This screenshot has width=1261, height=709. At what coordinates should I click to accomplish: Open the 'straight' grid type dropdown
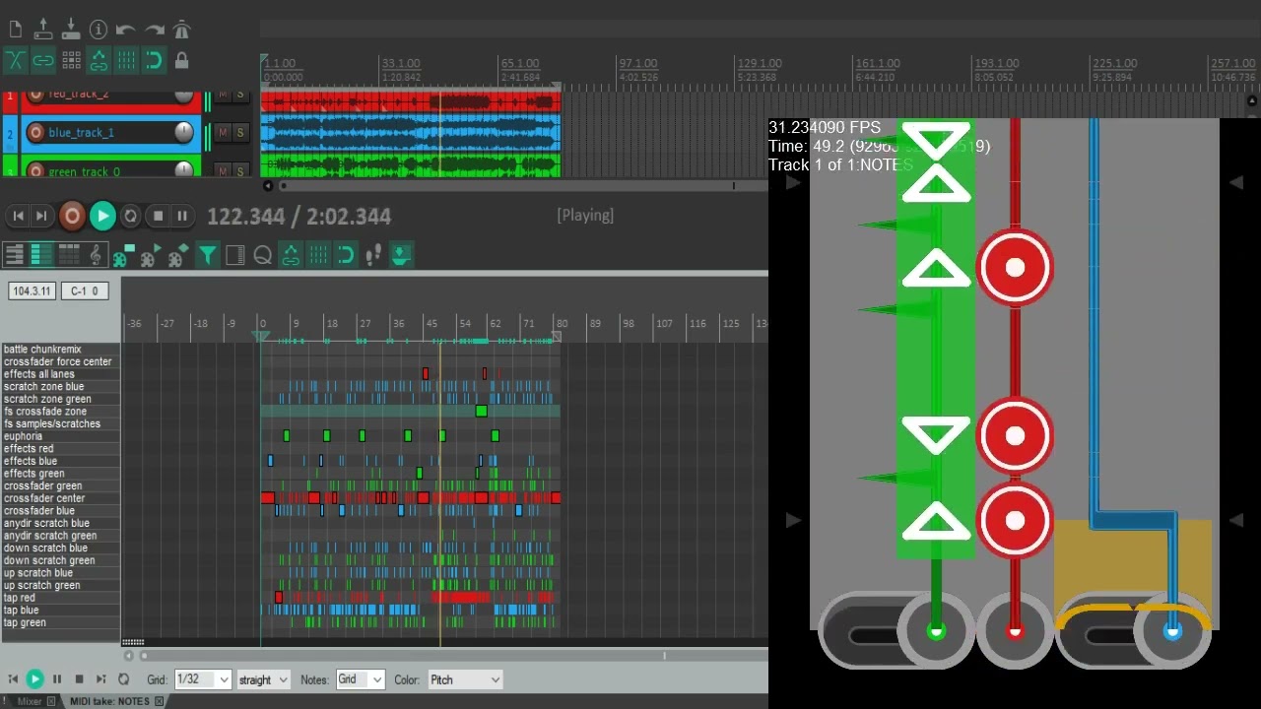pos(263,679)
